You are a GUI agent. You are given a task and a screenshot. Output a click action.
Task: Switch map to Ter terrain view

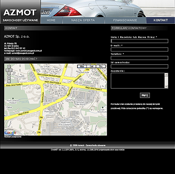pyautogui.click(x=101, y=67)
